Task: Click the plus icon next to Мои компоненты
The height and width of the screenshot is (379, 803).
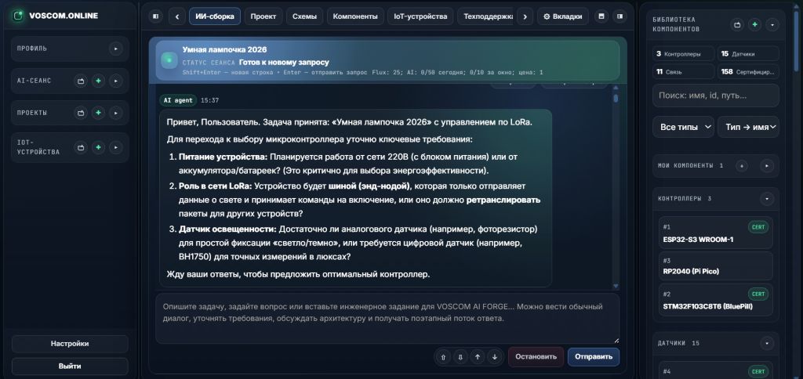Action: click(742, 166)
